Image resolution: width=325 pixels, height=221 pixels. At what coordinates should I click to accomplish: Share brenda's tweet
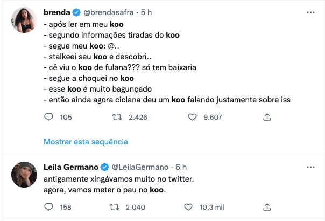click(x=267, y=116)
